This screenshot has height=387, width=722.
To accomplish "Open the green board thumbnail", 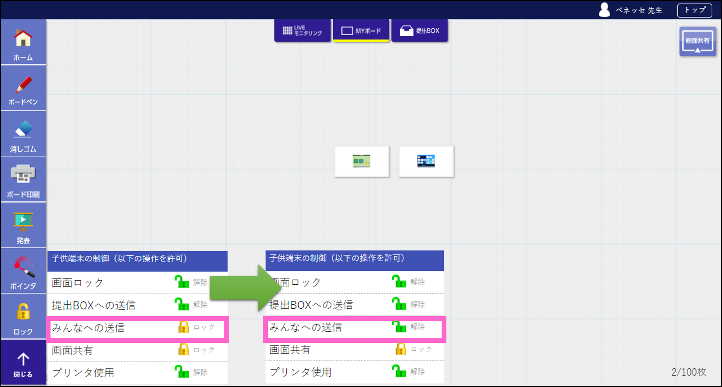I will (362, 161).
